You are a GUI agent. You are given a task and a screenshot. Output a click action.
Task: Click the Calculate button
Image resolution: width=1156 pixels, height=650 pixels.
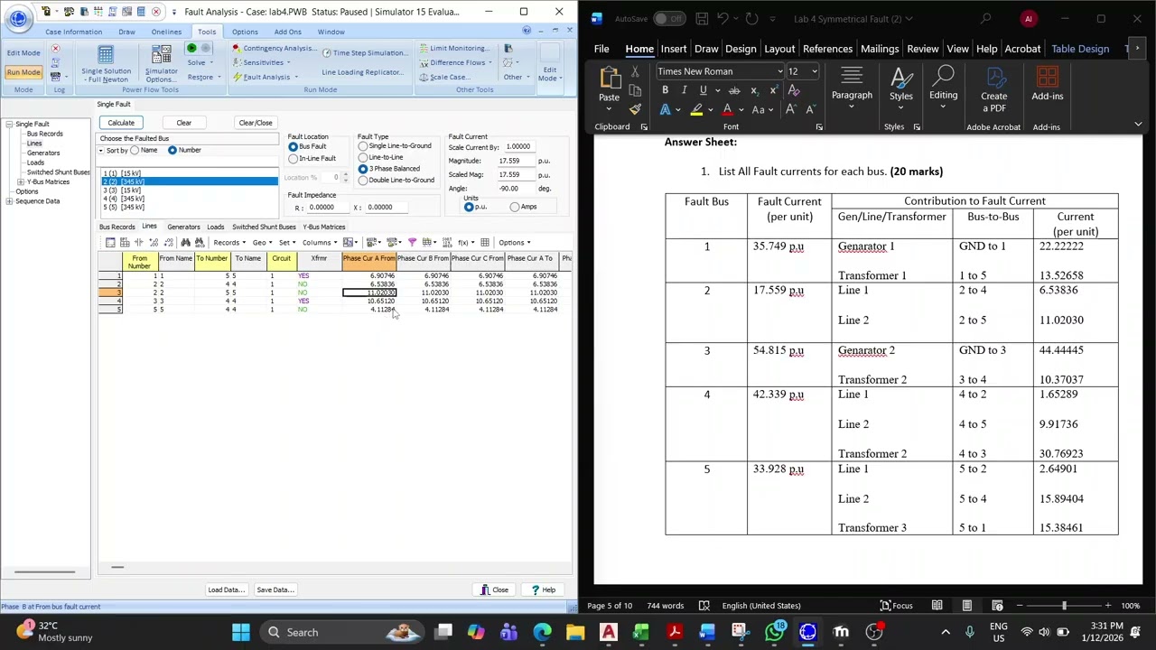click(121, 123)
